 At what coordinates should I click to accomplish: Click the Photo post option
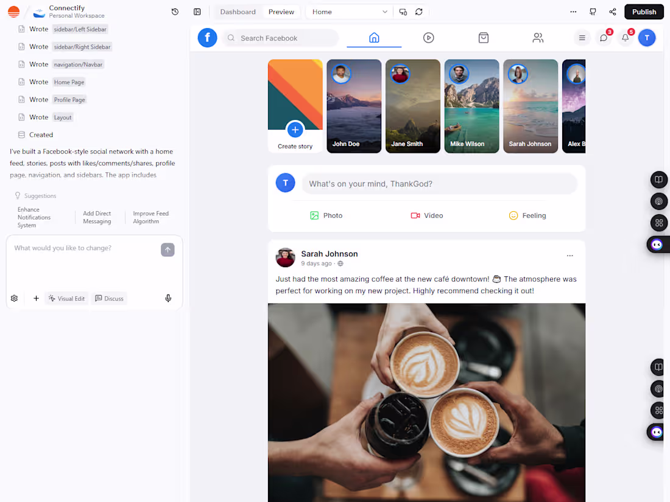326,215
